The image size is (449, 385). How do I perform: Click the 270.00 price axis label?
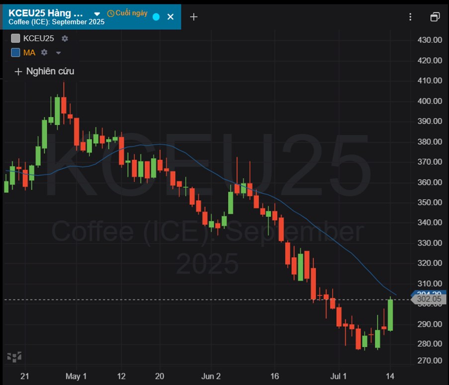(430, 361)
